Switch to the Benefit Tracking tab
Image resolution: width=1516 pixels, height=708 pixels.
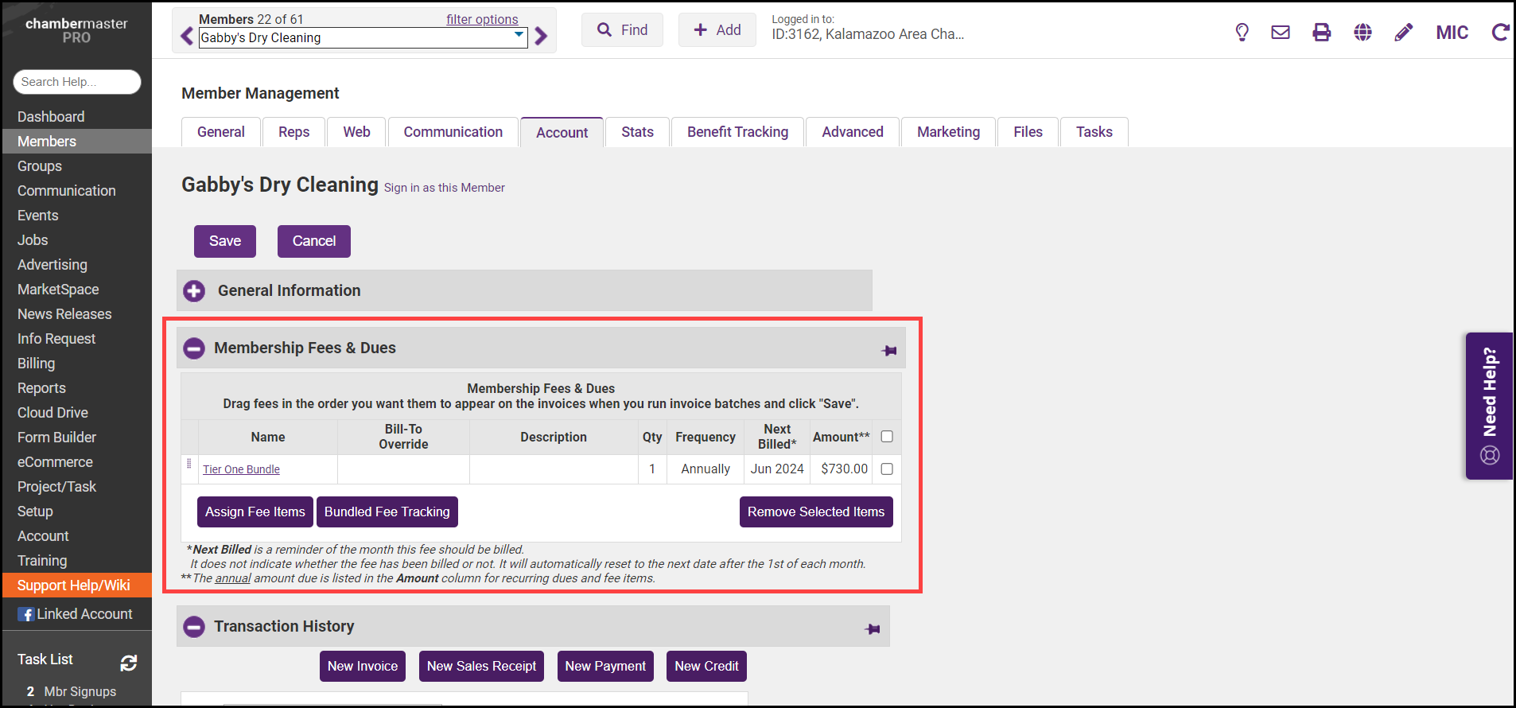point(737,132)
